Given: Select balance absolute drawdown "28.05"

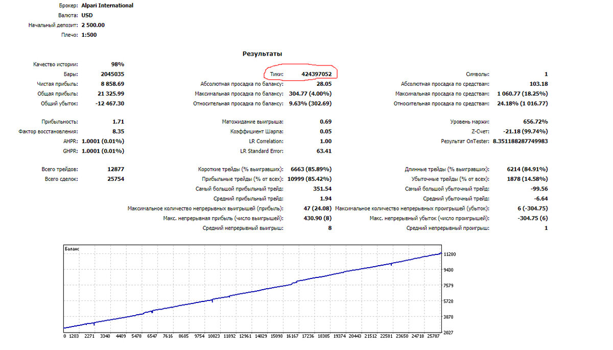Looking at the screenshot, I should pos(324,84).
